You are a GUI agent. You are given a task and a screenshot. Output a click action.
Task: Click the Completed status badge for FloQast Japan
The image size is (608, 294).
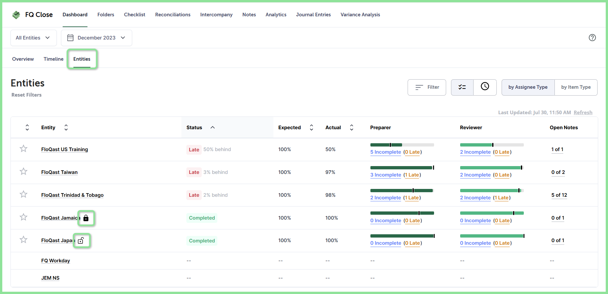click(x=202, y=241)
